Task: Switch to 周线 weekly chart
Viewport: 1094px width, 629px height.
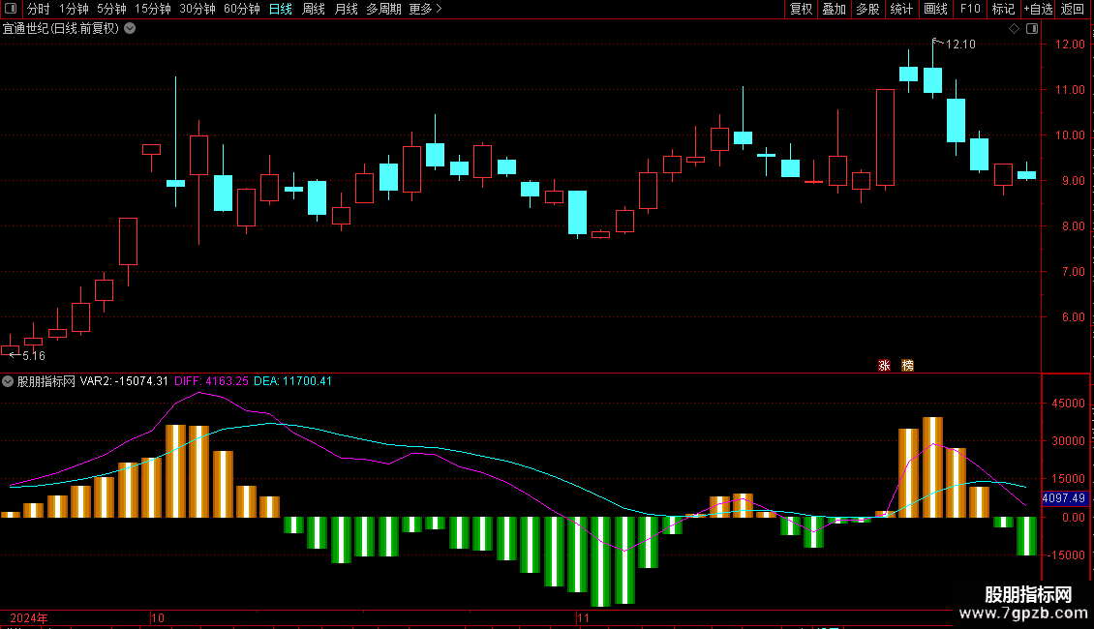Action: click(x=314, y=9)
